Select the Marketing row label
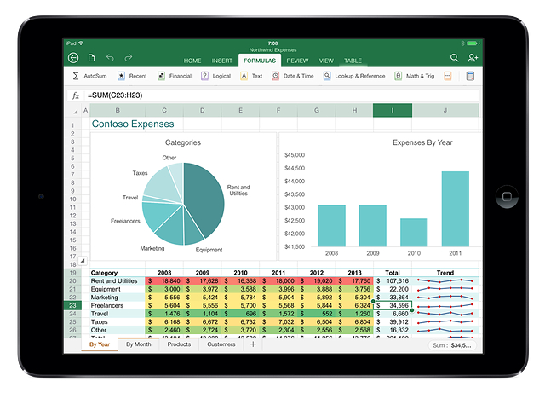Viewport: 545px width, 393px height. [104, 298]
